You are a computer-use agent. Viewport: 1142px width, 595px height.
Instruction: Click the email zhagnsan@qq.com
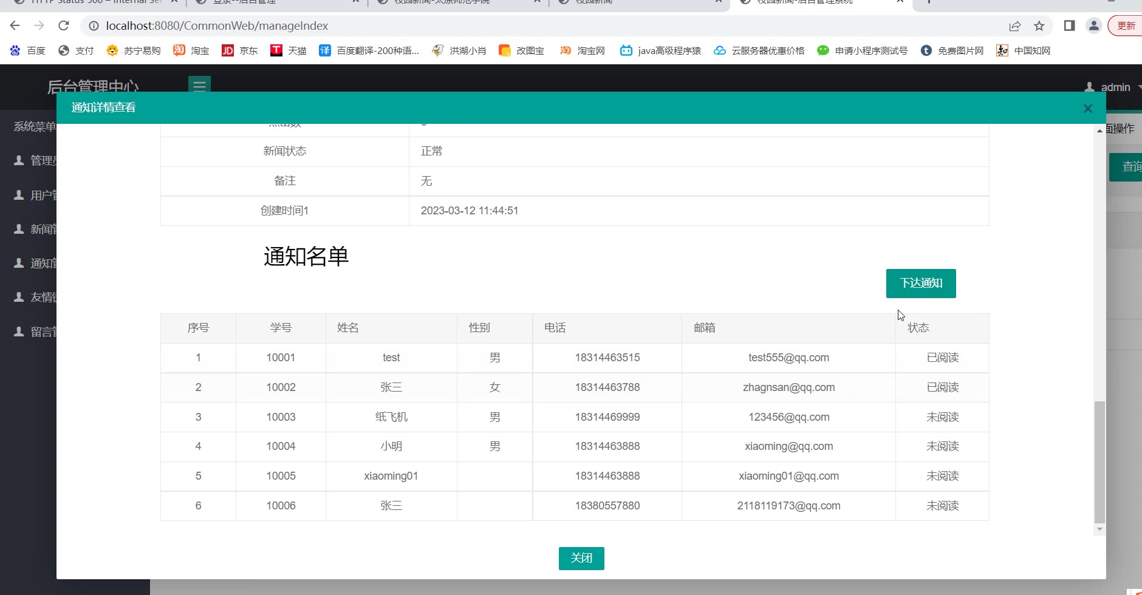click(788, 387)
